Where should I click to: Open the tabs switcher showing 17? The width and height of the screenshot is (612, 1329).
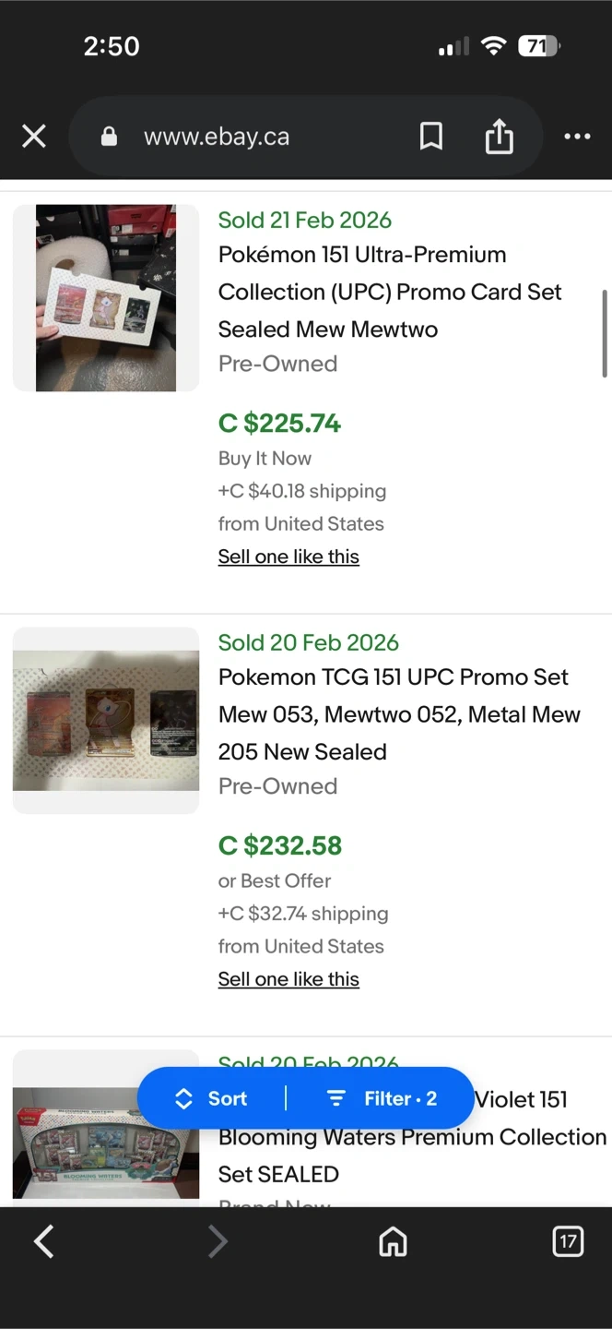point(568,1241)
